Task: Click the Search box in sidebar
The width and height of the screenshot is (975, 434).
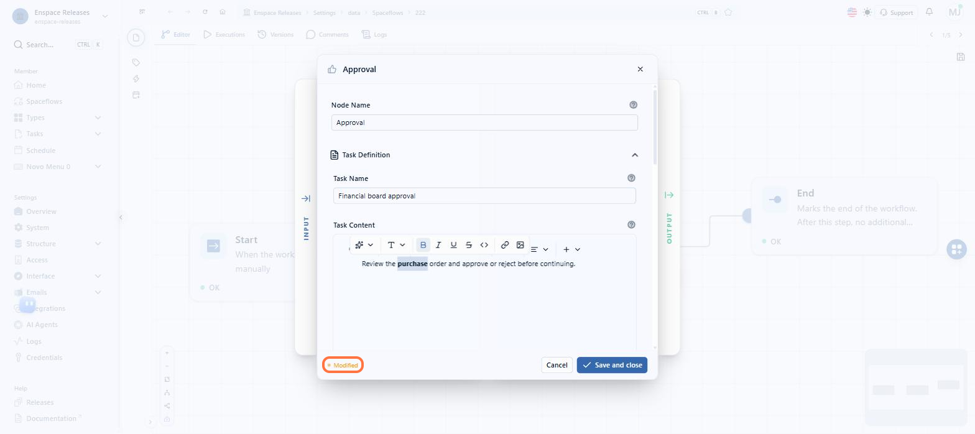Action: (x=58, y=45)
